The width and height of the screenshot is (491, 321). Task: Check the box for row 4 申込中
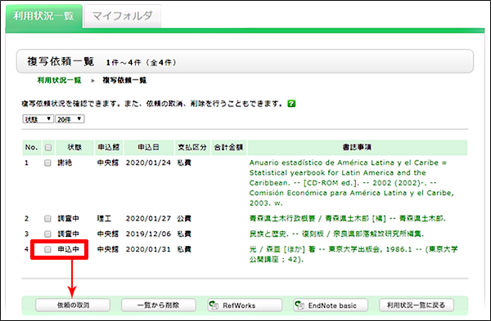coord(47,249)
